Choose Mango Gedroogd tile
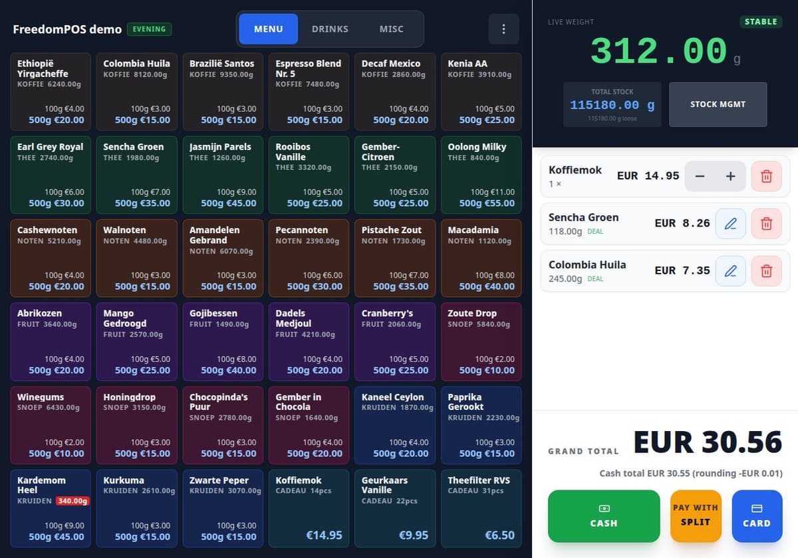Image resolution: width=798 pixels, height=558 pixels. (137, 341)
